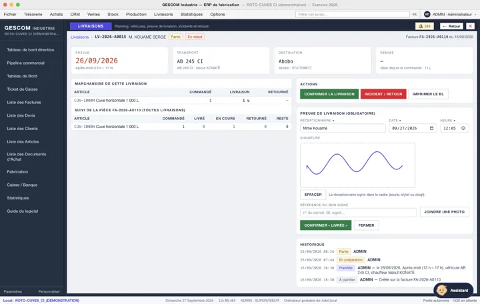Open the Stock menu
The width and height of the screenshot is (480, 304).
113,15
